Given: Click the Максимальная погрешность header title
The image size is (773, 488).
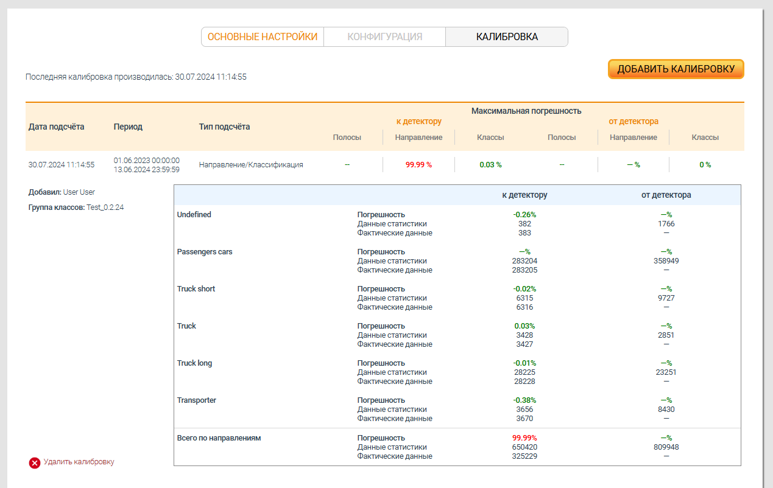Looking at the screenshot, I should pos(526,111).
